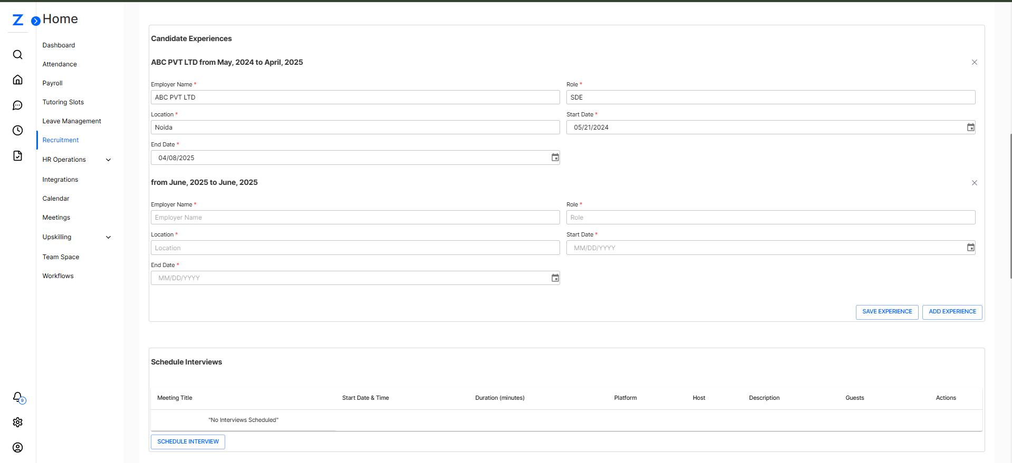The image size is (1012, 463).
Task: Expand the Upskilling submenu
Action: [108, 237]
